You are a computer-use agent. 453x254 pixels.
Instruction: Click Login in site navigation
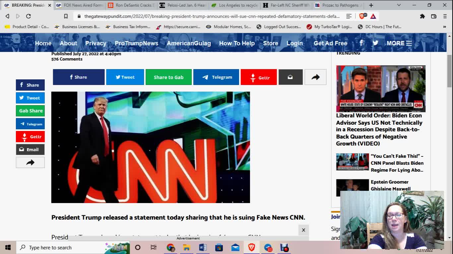pyautogui.click(x=294, y=43)
